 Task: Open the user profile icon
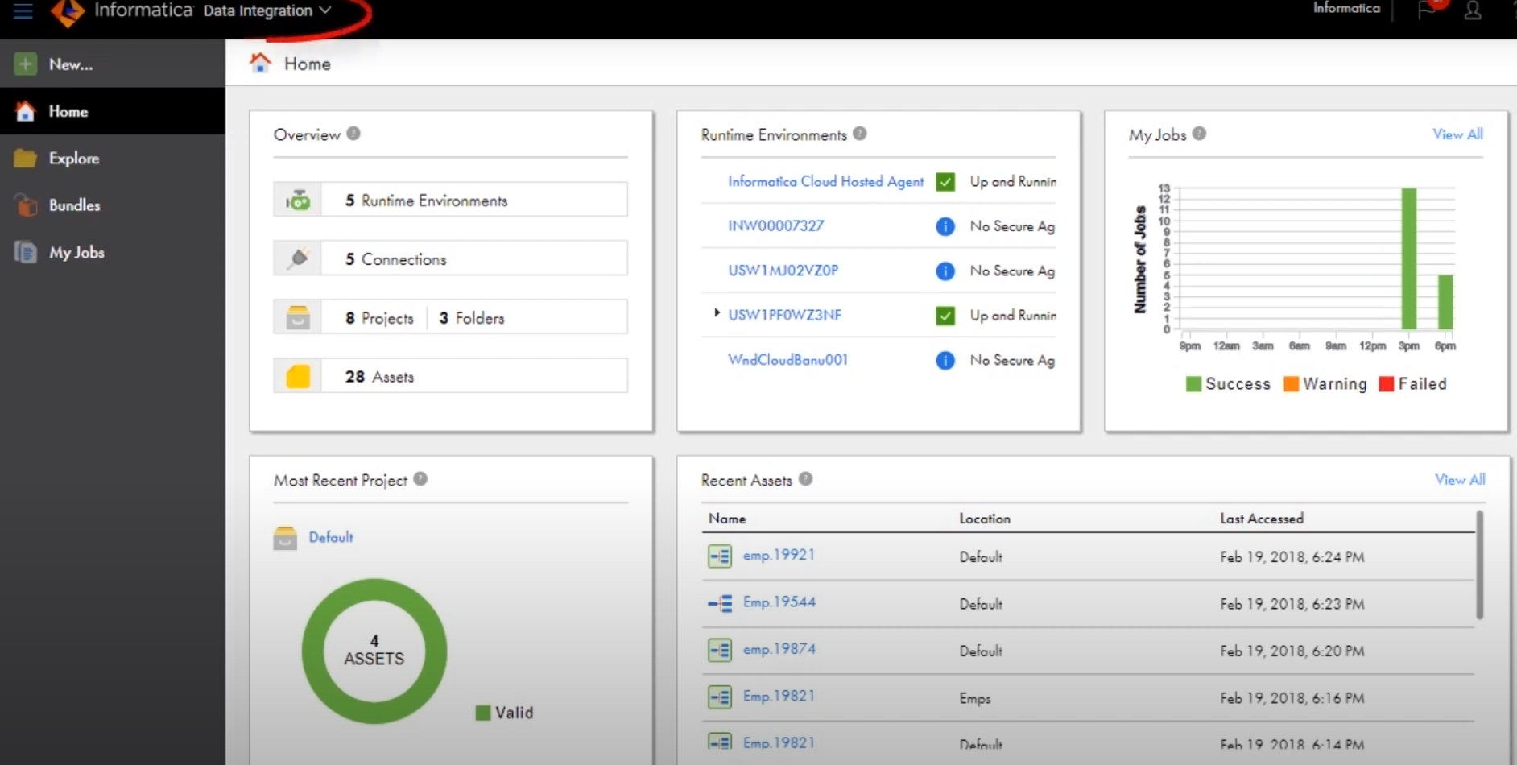coord(1474,11)
